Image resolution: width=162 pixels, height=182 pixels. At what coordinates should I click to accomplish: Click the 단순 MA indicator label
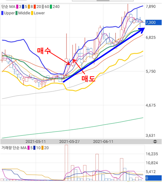(x=8, y=7)
